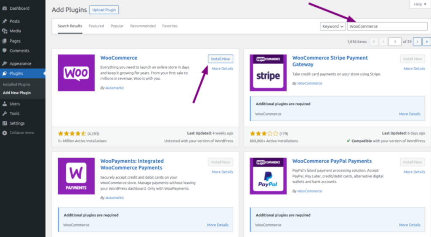
Task: Open More Details for WooCommerce plugin
Action: click(x=222, y=69)
